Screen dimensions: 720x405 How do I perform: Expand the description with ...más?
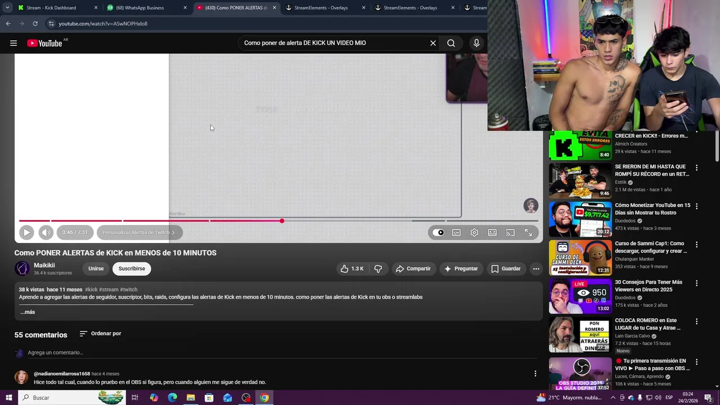[x=28, y=312]
